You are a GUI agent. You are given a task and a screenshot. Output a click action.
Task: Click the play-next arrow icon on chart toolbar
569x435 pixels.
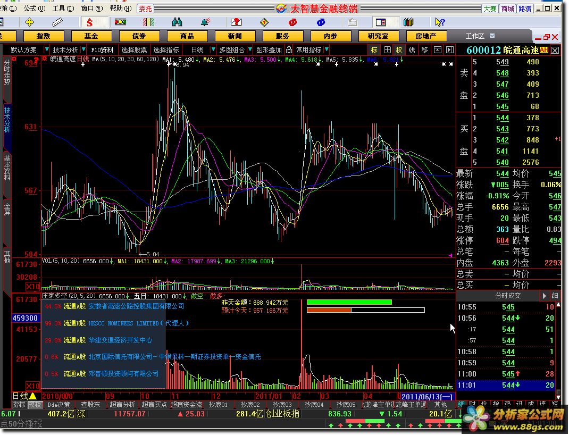(x=450, y=49)
